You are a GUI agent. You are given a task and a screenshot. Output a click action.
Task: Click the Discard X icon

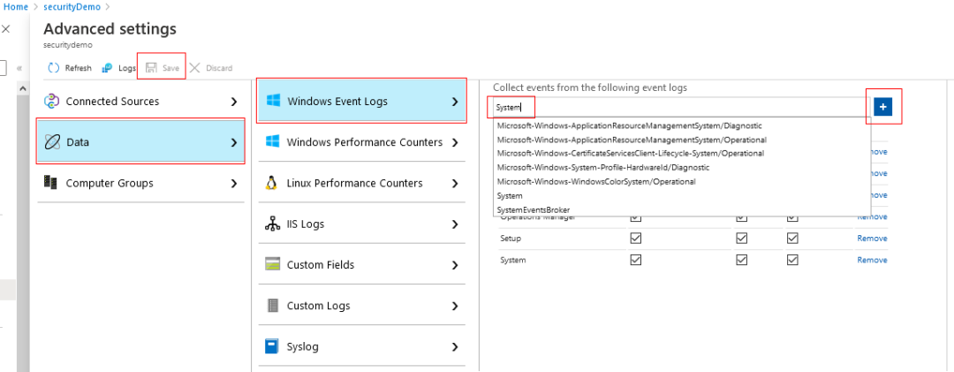194,67
